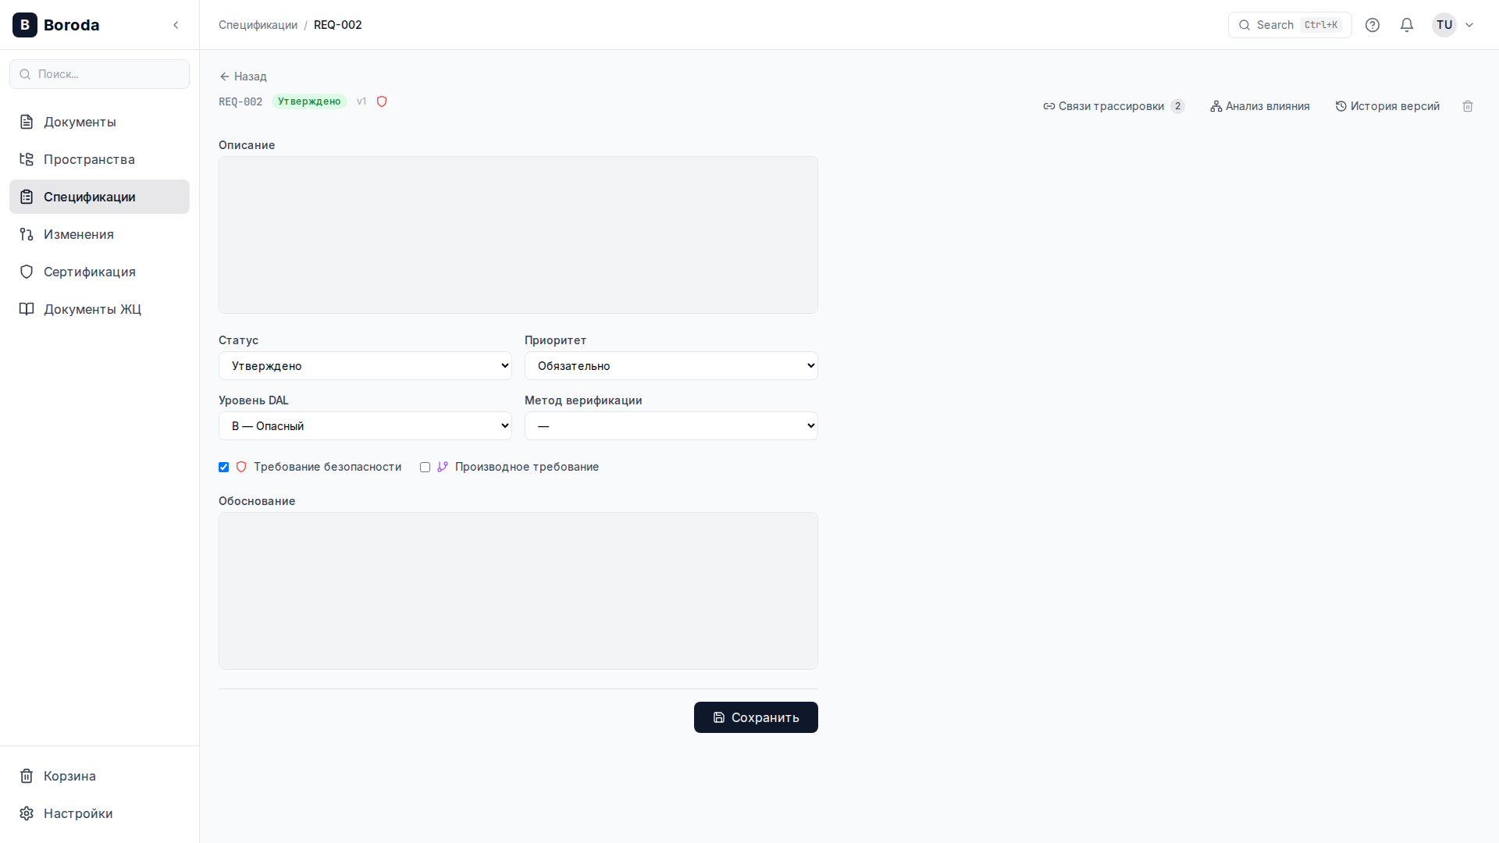The height and width of the screenshot is (843, 1499).
Task: Click the Назад back link
Action: tap(243, 76)
